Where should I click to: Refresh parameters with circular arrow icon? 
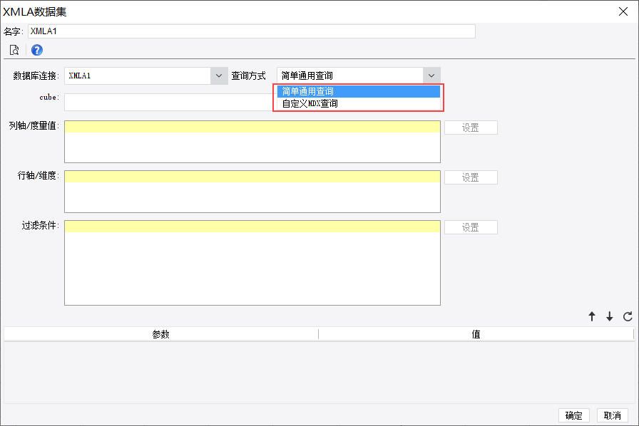(628, 316)
